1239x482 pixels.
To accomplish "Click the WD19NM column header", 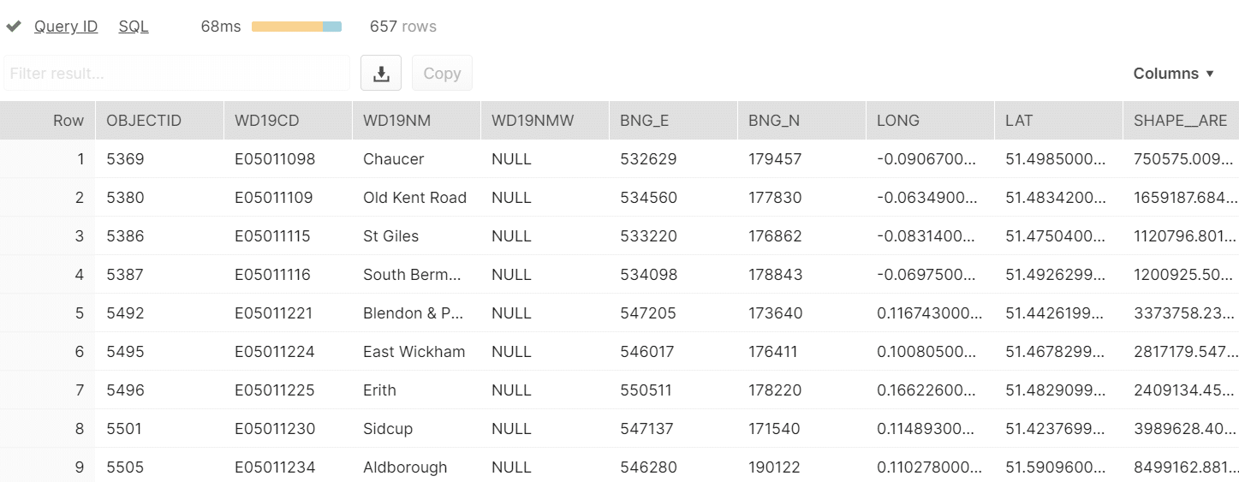I will point(416,121).
